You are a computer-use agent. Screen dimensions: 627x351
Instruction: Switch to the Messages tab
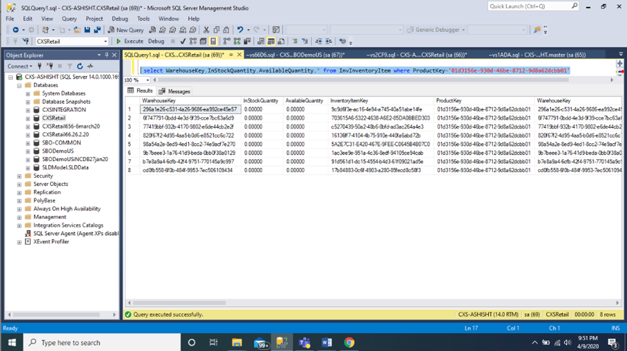tap(174, 91)
